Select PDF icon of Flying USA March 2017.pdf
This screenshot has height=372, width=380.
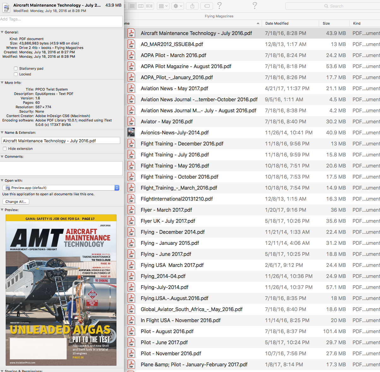pyautogui.click(x=131, y=265)
